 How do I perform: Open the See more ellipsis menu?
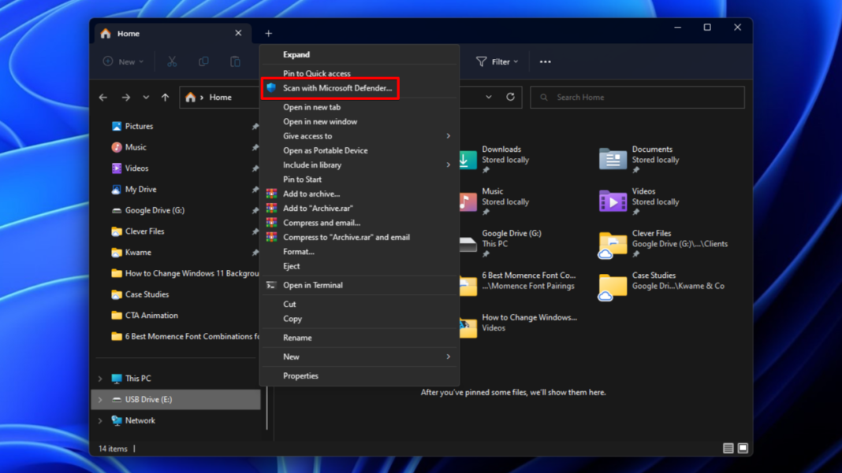(x=544, y=61)
